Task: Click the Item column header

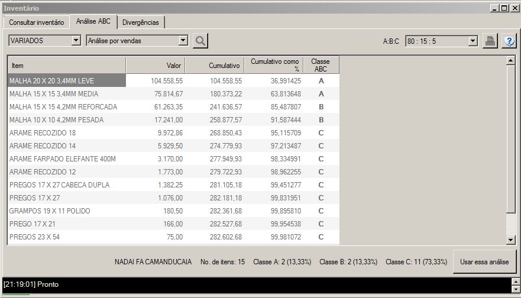Action: [66, 65]
